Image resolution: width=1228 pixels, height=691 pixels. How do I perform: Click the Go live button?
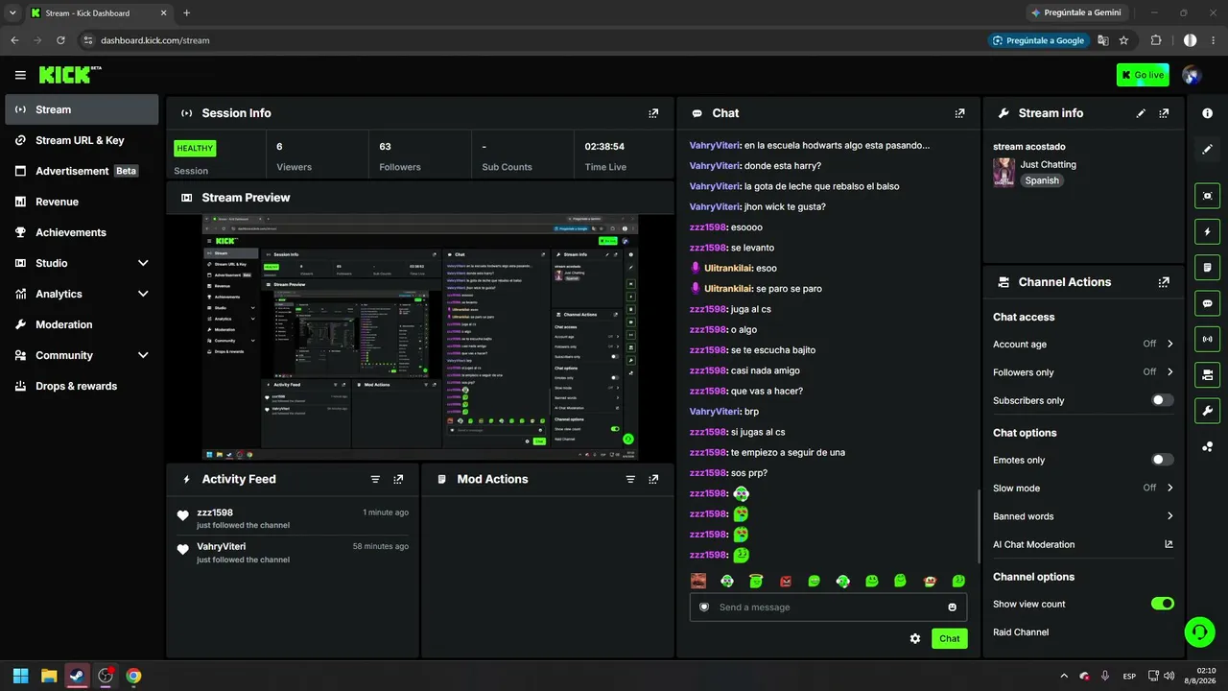[1143, 75]
